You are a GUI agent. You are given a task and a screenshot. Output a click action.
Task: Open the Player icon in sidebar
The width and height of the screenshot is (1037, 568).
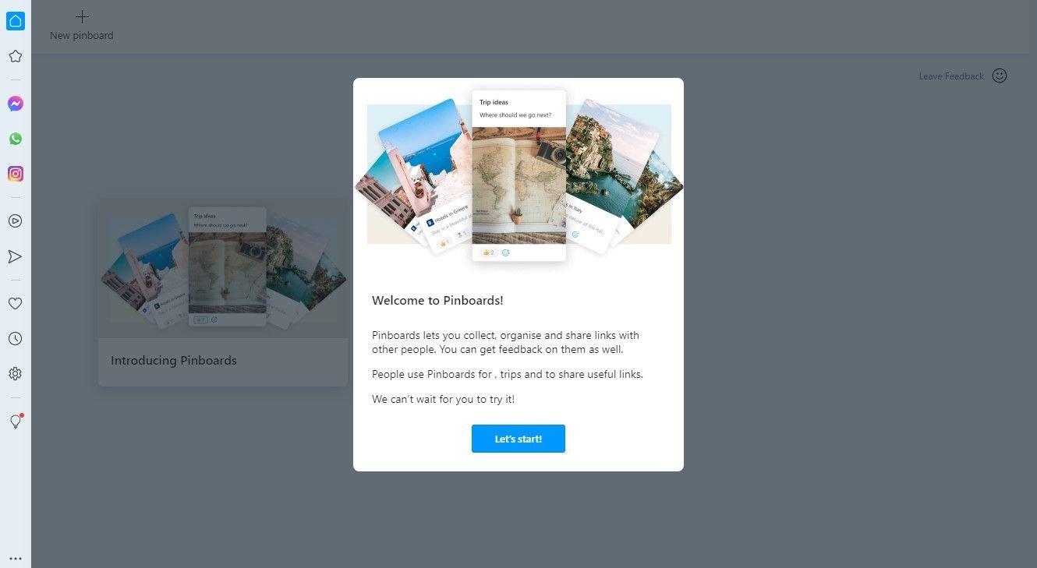click(x=15, y=220)
